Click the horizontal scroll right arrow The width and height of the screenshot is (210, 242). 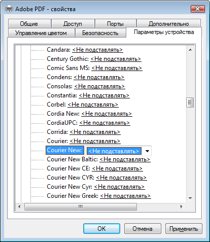click(x=182, y=206)
